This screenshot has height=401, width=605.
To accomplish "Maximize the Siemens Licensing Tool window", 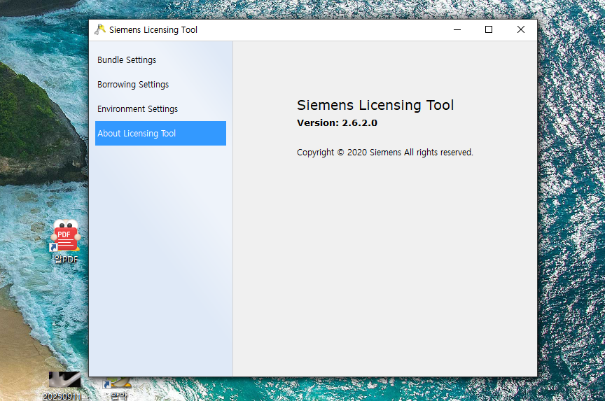I will 489,29.
